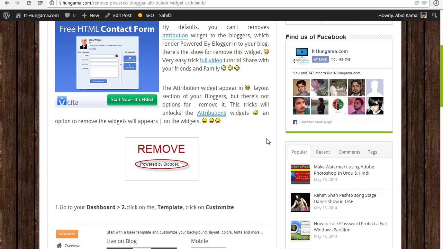Click 'You and 343 others' like text
The image size is (443, 249).
point(327,73)
